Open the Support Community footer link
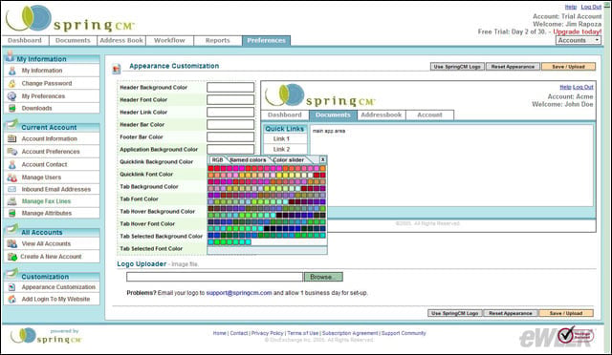Viewport: 612px width, 355px height. [x=404, y=333]
